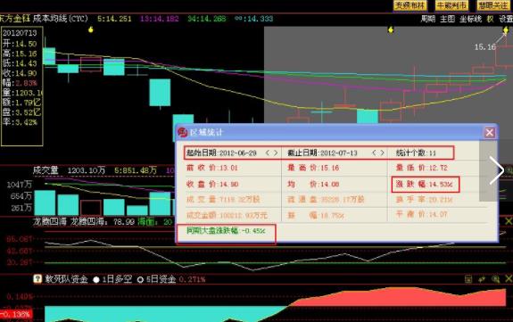Click the white next-arrow chevron on the right

[x=497, y=169]
